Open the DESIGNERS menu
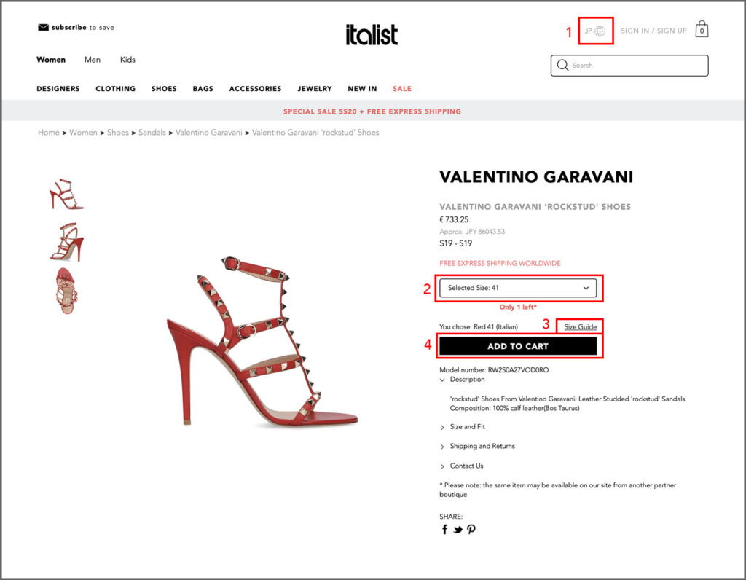The height and width of the screenshot is (580, 746). [58, 88]
